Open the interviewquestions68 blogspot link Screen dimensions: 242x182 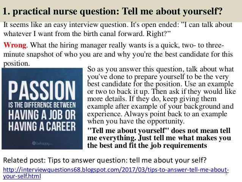tap(116, 170)
